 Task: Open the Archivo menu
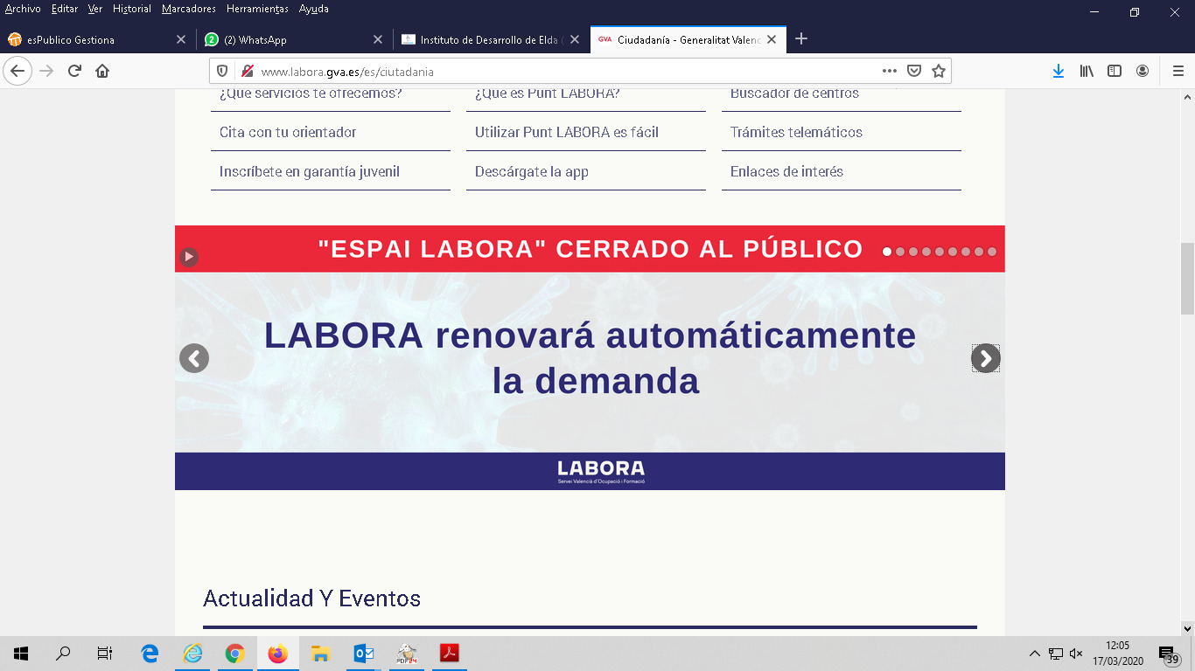23,9
